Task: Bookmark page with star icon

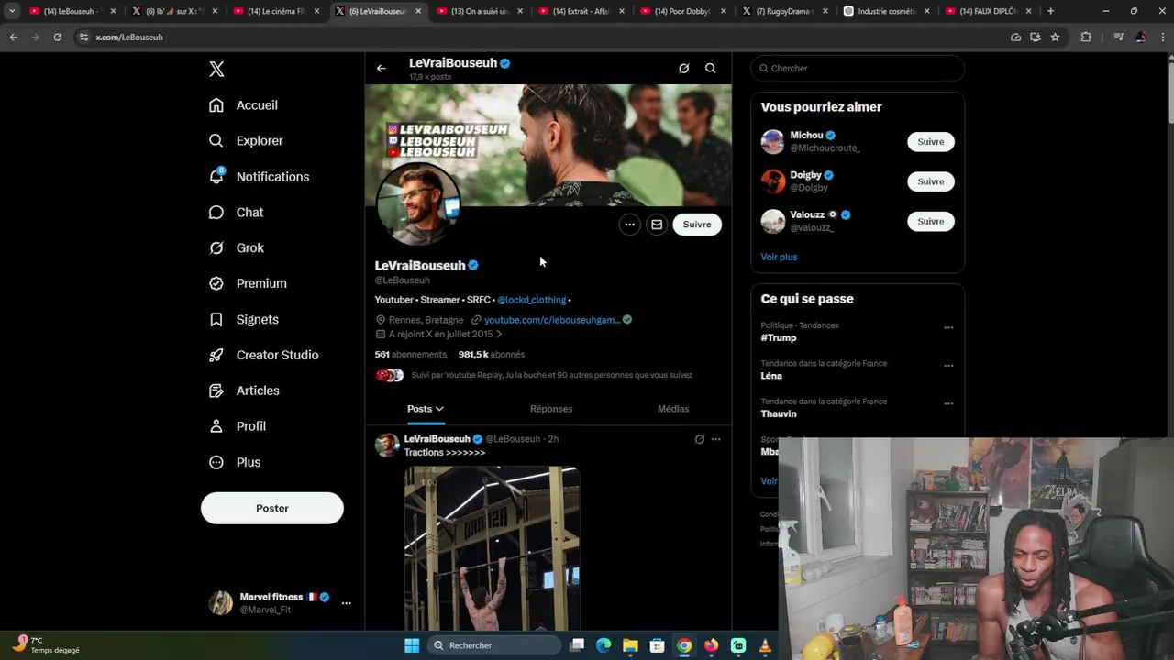Action: (1055, 38)
